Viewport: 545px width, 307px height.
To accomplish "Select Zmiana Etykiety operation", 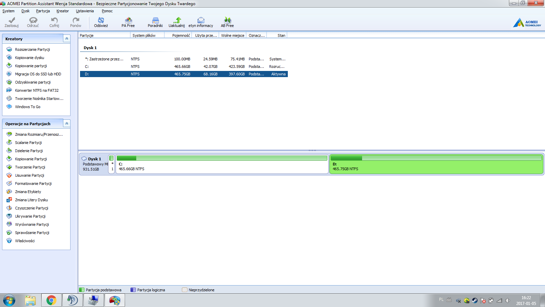I will tap(28, 192).
